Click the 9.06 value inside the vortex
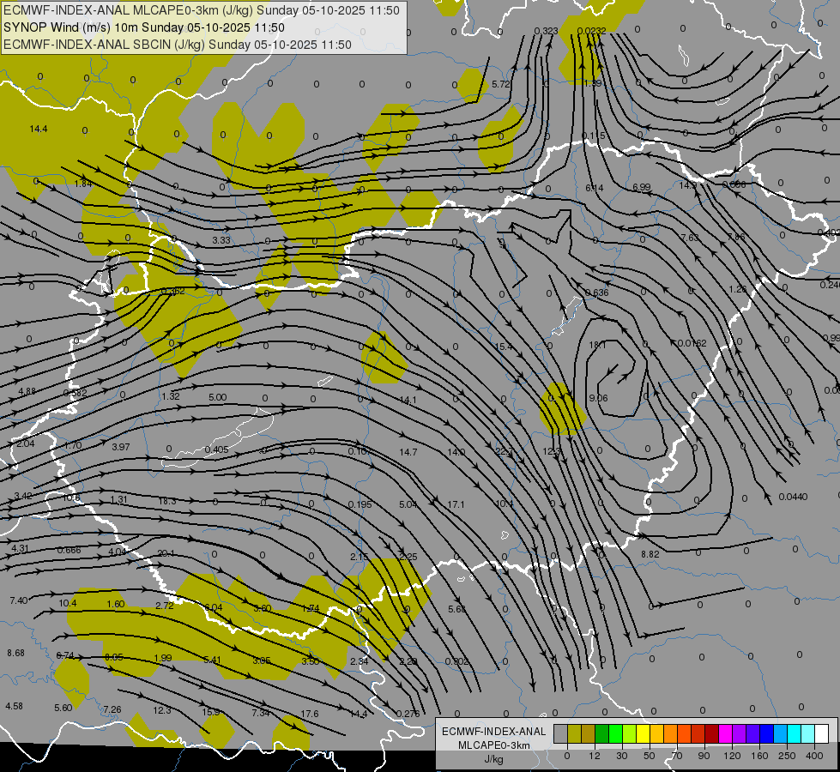Screen dimensions: 840x772 tap(598, 397)
